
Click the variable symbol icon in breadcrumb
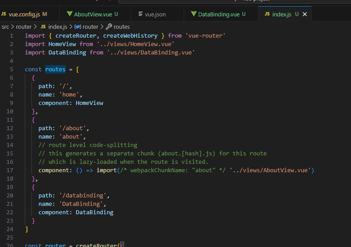(x=77, y=27)
